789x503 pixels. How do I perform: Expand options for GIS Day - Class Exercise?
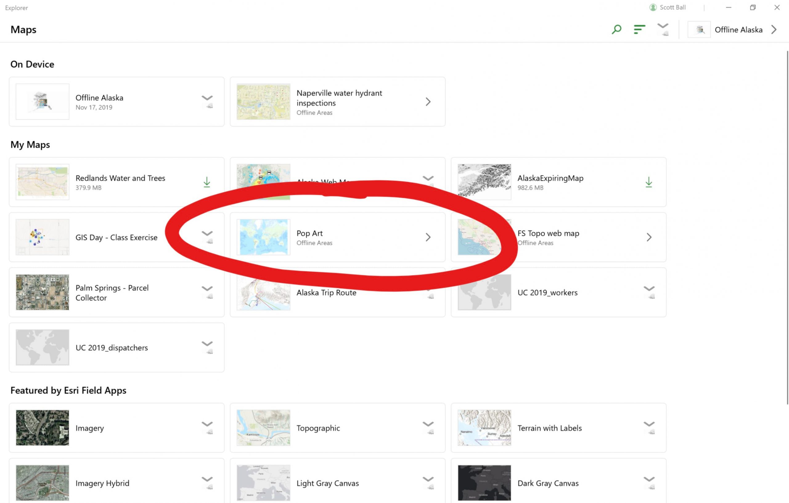pyautogui.click(x=207, y=234)
